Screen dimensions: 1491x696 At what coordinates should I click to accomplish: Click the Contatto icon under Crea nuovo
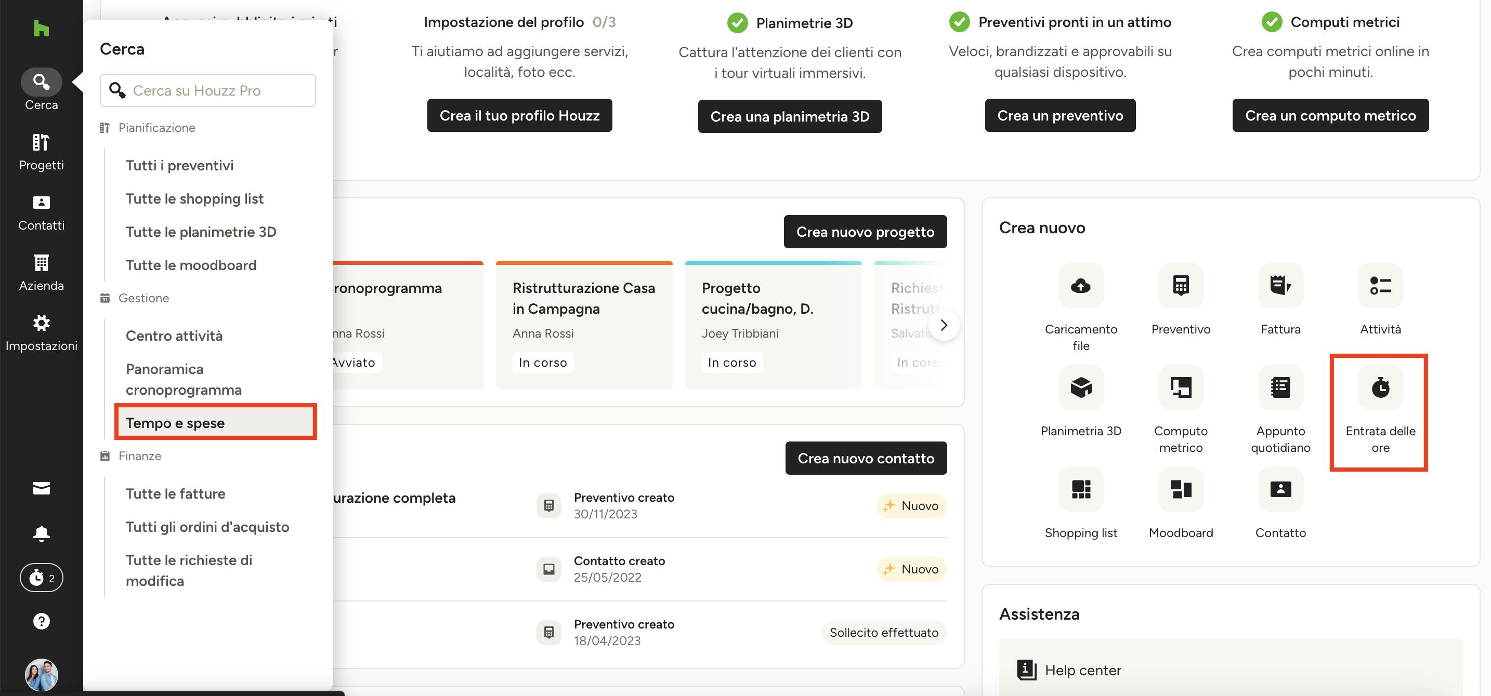pyautogui.click(x=1280, y=489)
